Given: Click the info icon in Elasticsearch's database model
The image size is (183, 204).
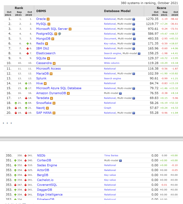Looking at the screenshot, I should 139,54.
